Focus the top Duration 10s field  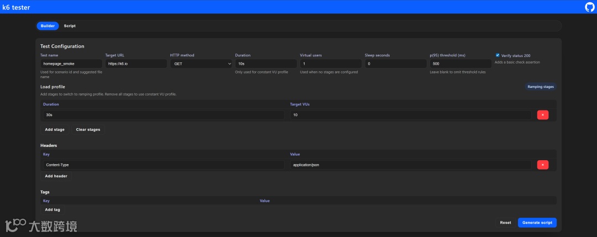tap(266, 64)
